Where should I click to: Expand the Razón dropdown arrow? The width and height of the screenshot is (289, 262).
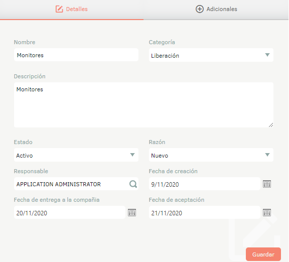pos(267,155)
